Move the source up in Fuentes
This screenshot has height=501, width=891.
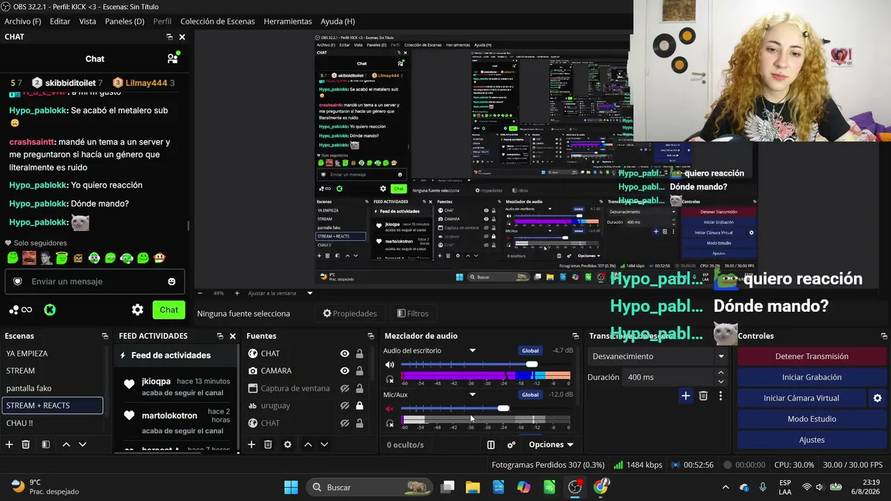[x=308, y=445]
